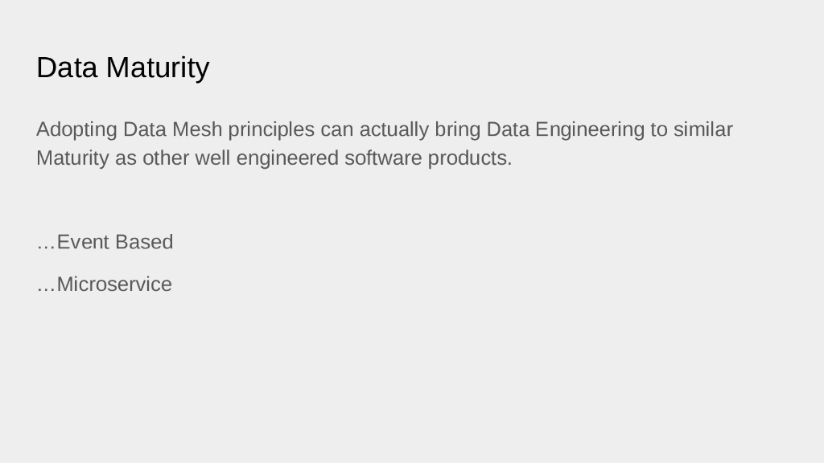
Task: Click the "Data Maturity" slide title
Action: pos(122,68)
